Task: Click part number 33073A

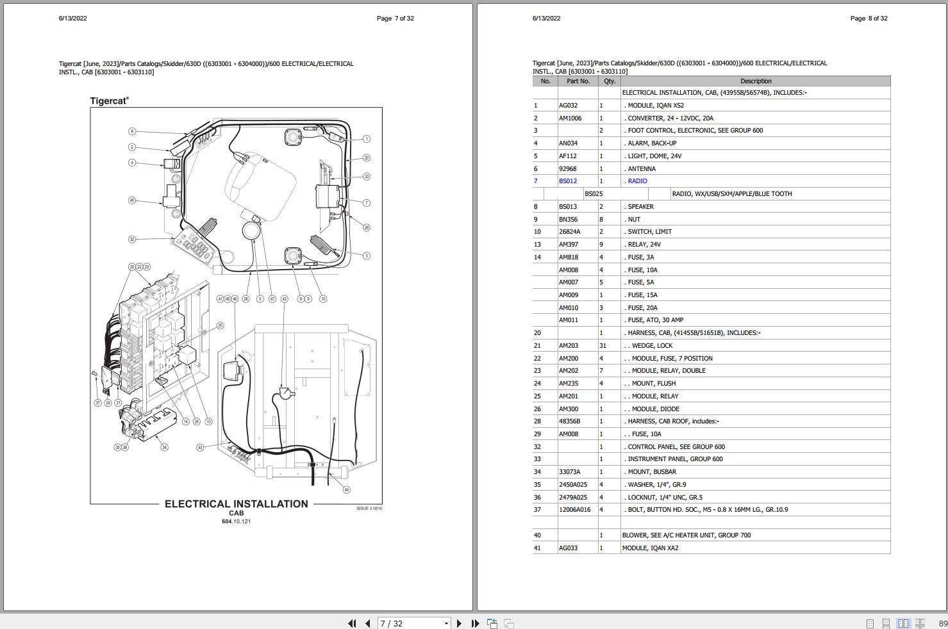Action: pos(569,472)
